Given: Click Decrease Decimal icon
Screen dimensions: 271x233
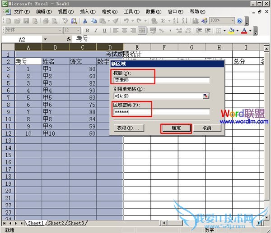Looking at the screenshot, I should 188,31.
